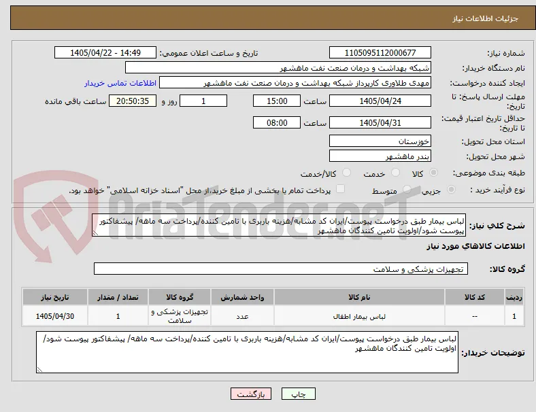Viewport: 536px width, 412px height.
Task: Click the item code cell showing --
Action: click(x=475, y=316)
